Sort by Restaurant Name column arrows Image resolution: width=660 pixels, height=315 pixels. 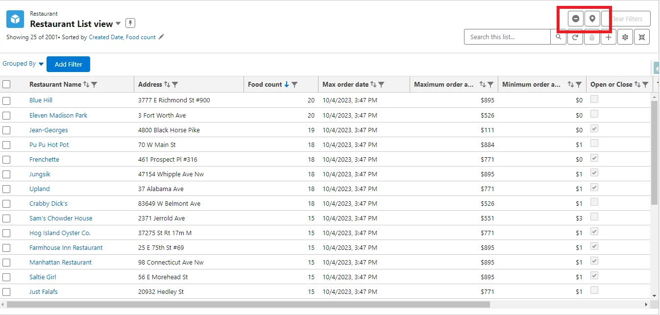(x=86, y=84)
